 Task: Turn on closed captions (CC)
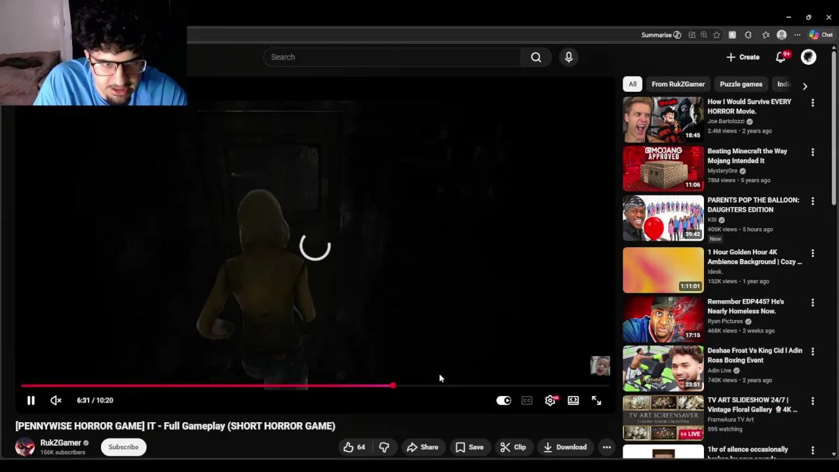click(527, 401)
